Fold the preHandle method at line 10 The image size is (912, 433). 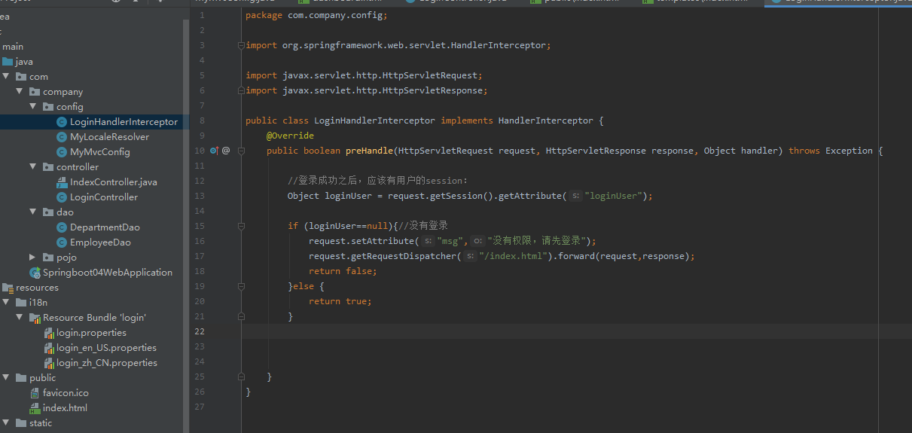click(x=241, y=151)
